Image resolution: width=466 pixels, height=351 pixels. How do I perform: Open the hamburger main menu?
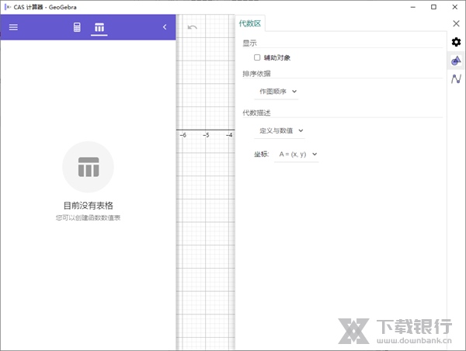(x=13, y=27)
